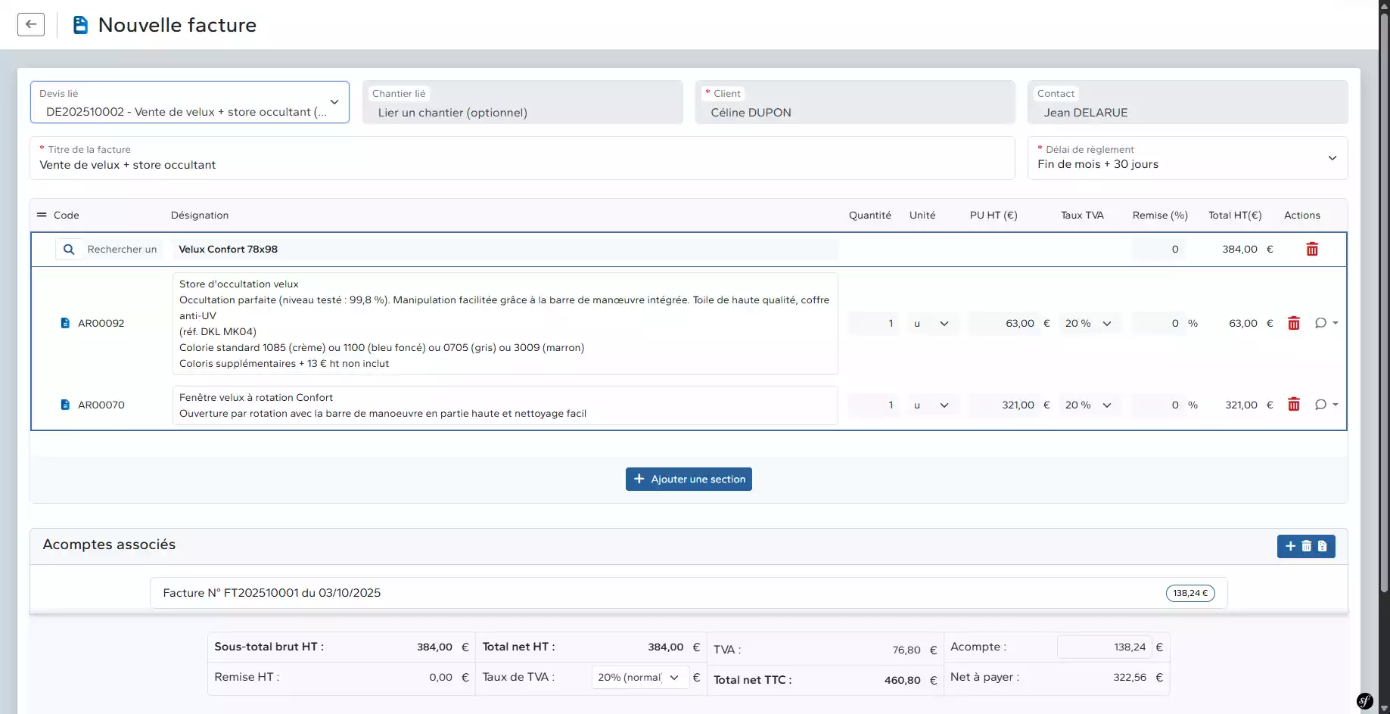
Task: Delete the AR00092 line item
Action: pos(1294,323)
